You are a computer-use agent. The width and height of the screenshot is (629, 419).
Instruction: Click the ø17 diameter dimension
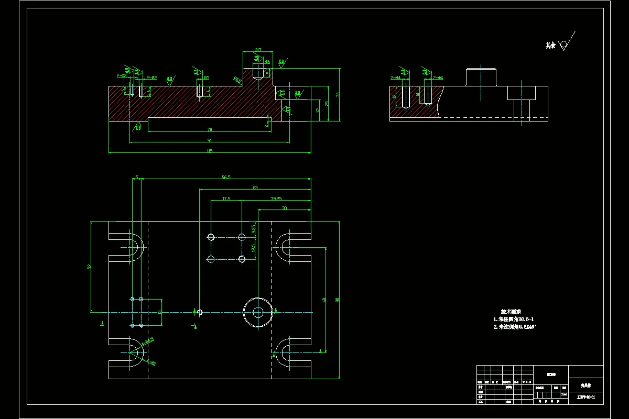pos(258,50)
